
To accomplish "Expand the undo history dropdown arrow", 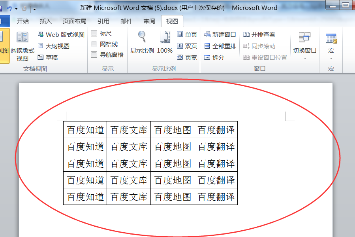I will [x=16, y=9].
